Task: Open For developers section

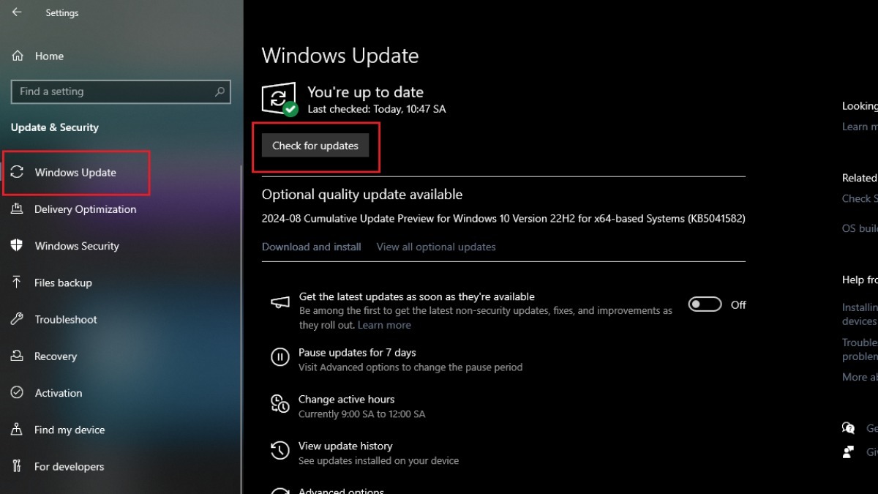Action: pyautogui.click(x=70, y=466)
